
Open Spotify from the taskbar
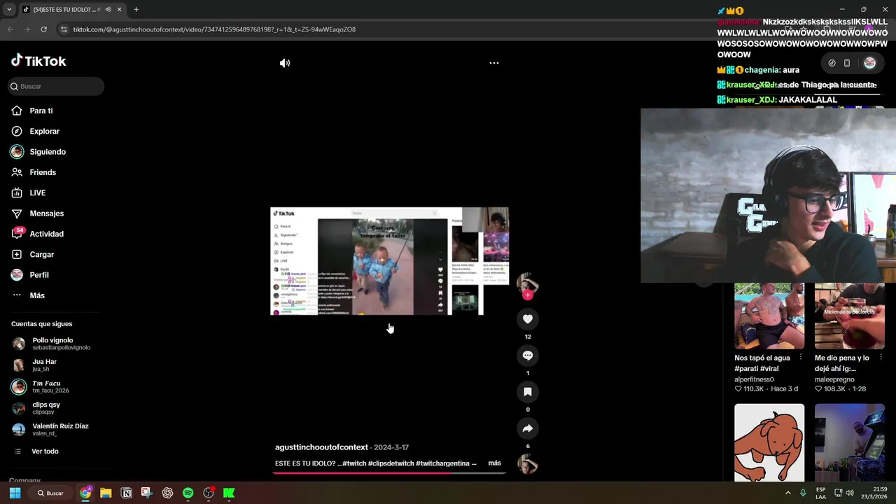coord(188,493)
